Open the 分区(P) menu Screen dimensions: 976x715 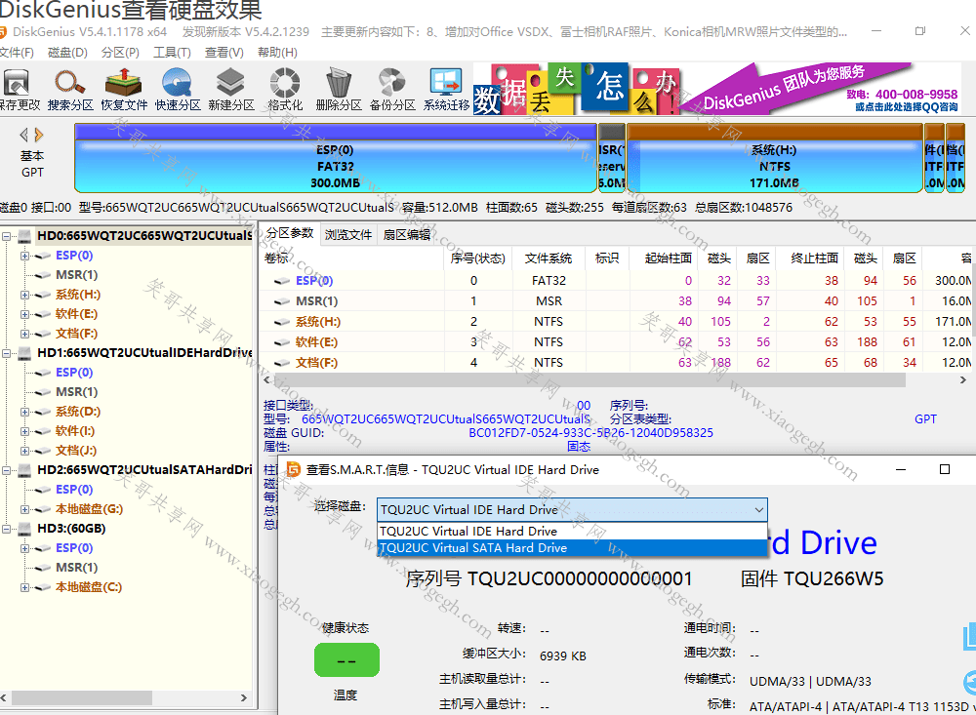click(120, 53)
